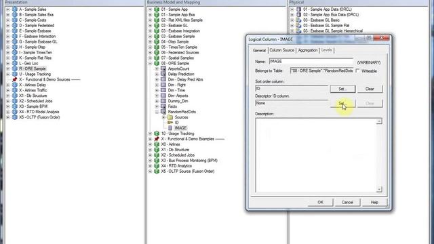Click the R - ORE Sample icon
Image resolution: width=434 pixels, height=244 pixels.
(15, 68)
